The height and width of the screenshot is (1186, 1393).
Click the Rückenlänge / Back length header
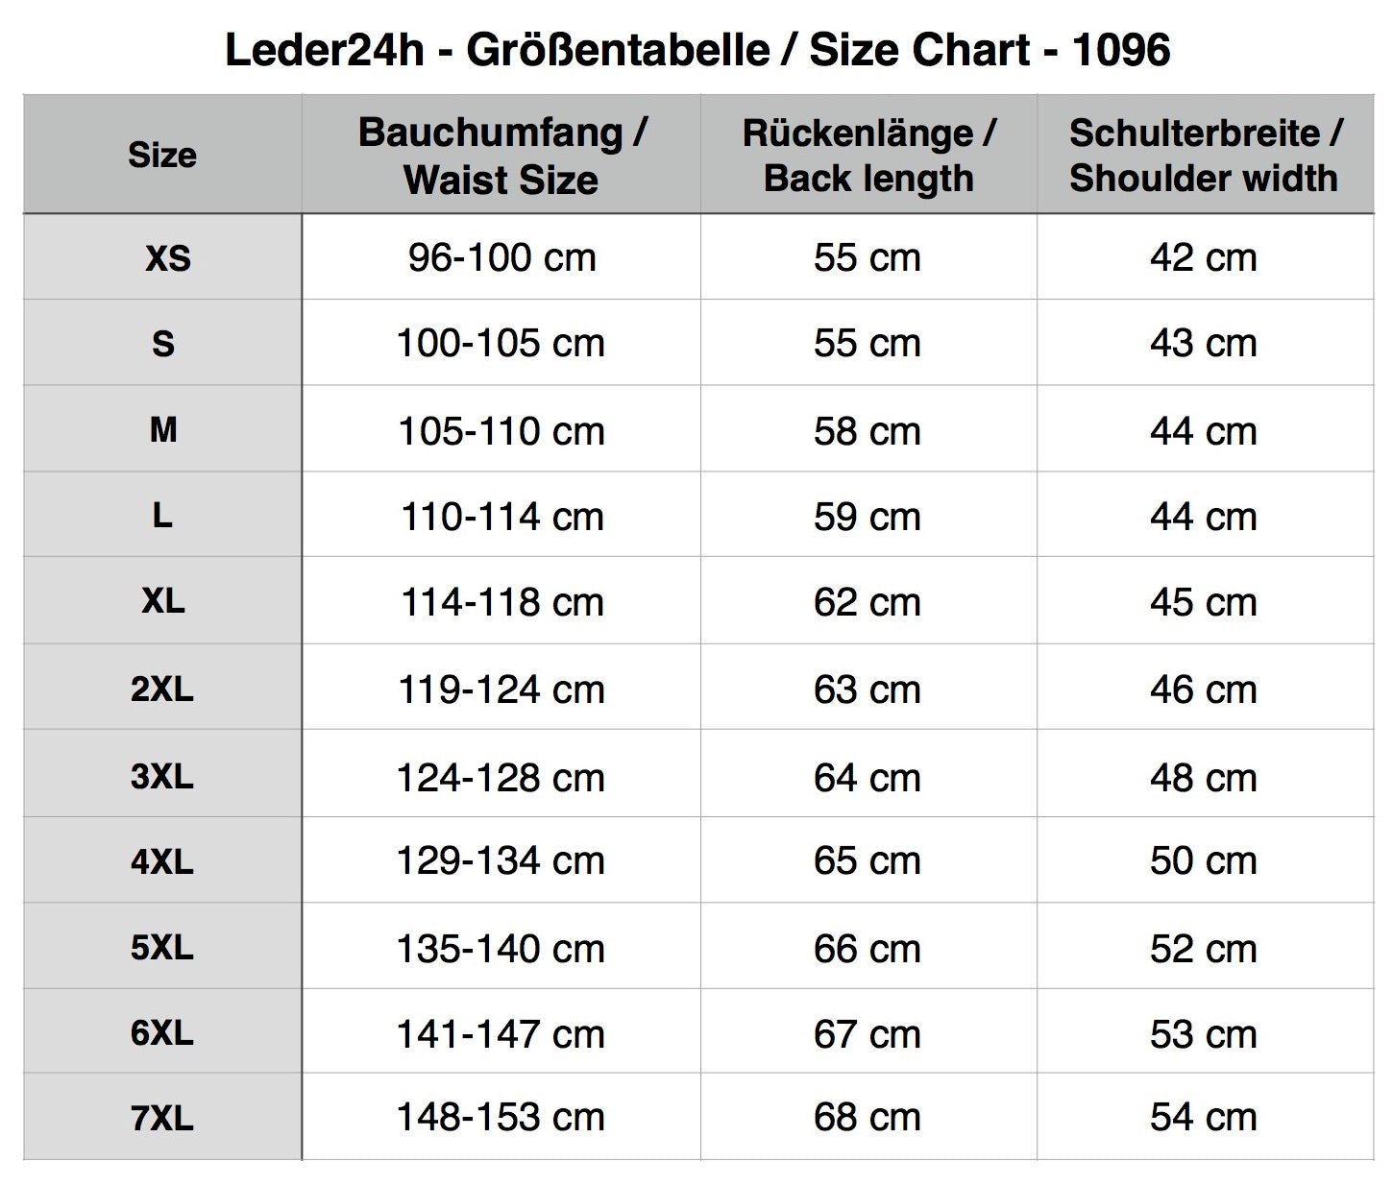pyautogui.click(x=868, y=156)
